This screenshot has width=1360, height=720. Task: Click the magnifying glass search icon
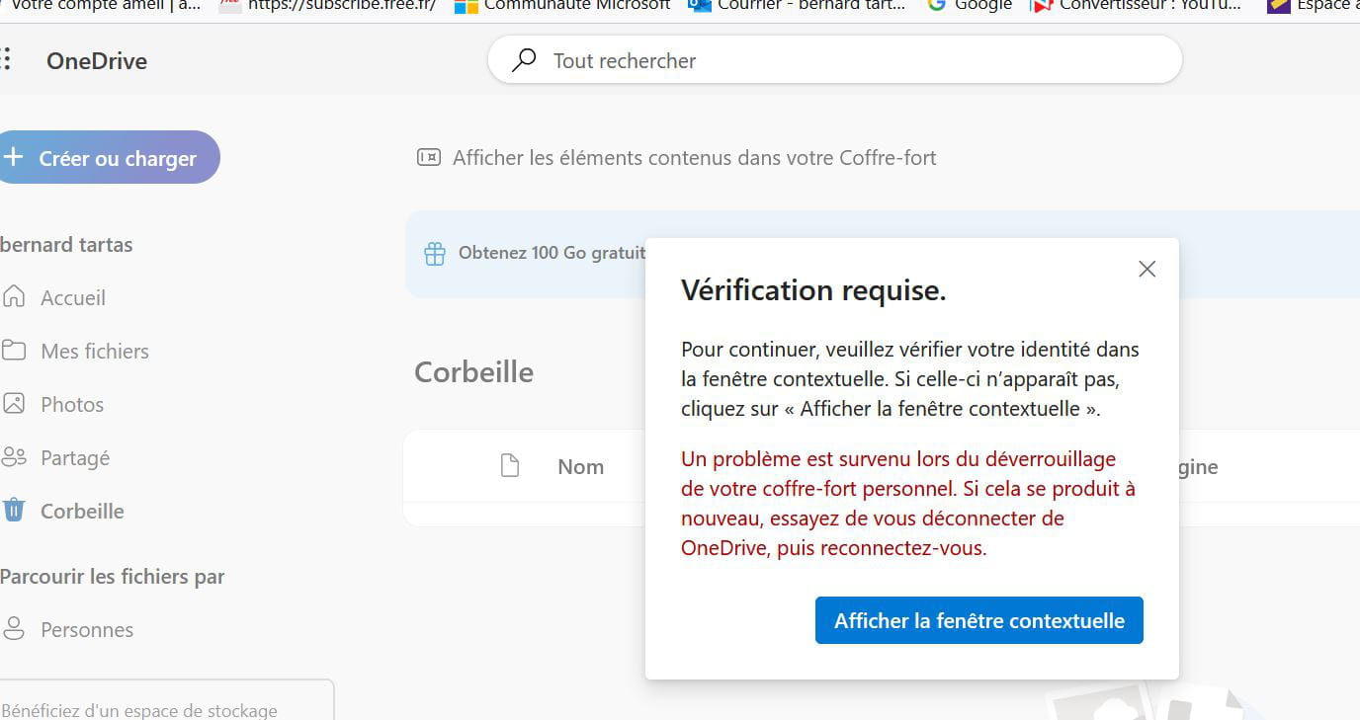click(x=524, y=60)
